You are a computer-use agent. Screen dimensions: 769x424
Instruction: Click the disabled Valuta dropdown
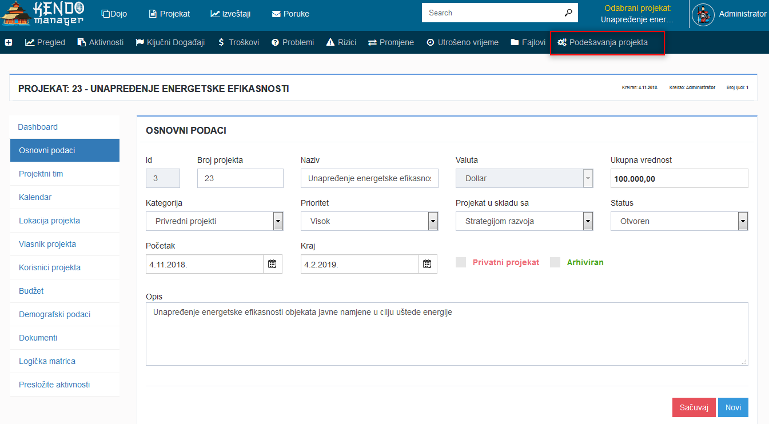pos(524,178)
